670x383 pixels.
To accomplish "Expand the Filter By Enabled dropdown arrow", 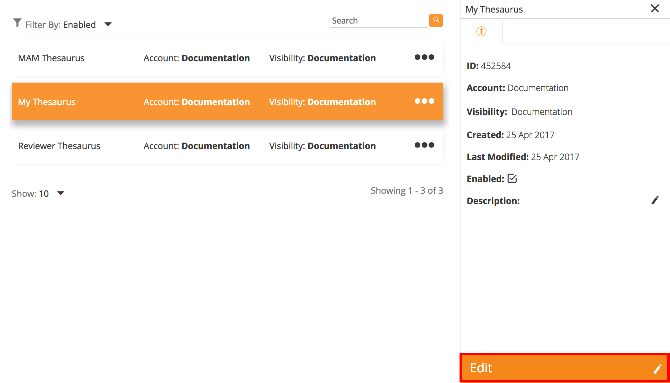I will (108, 24).
